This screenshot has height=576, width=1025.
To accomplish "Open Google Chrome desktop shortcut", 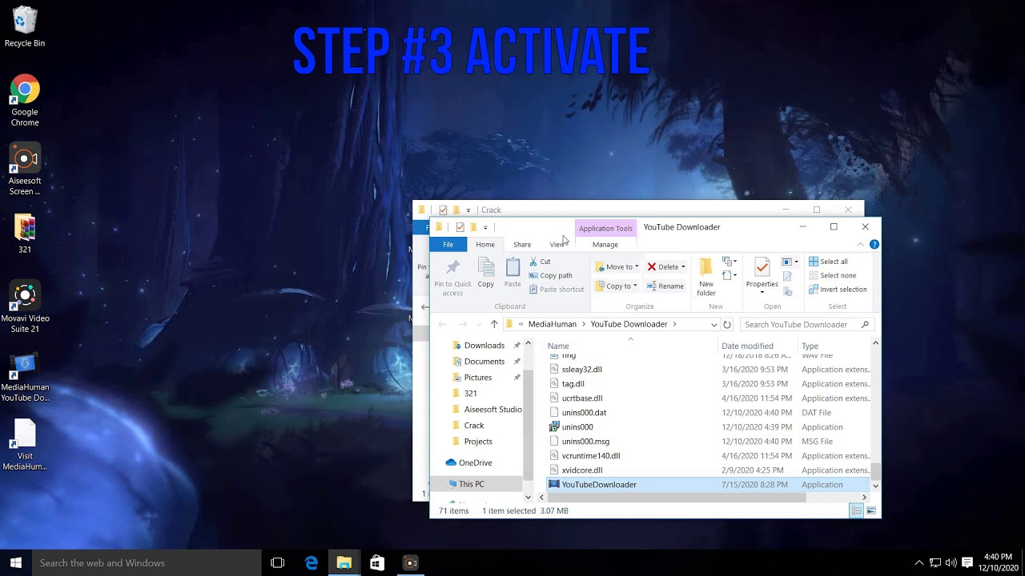I will point(25,101).
